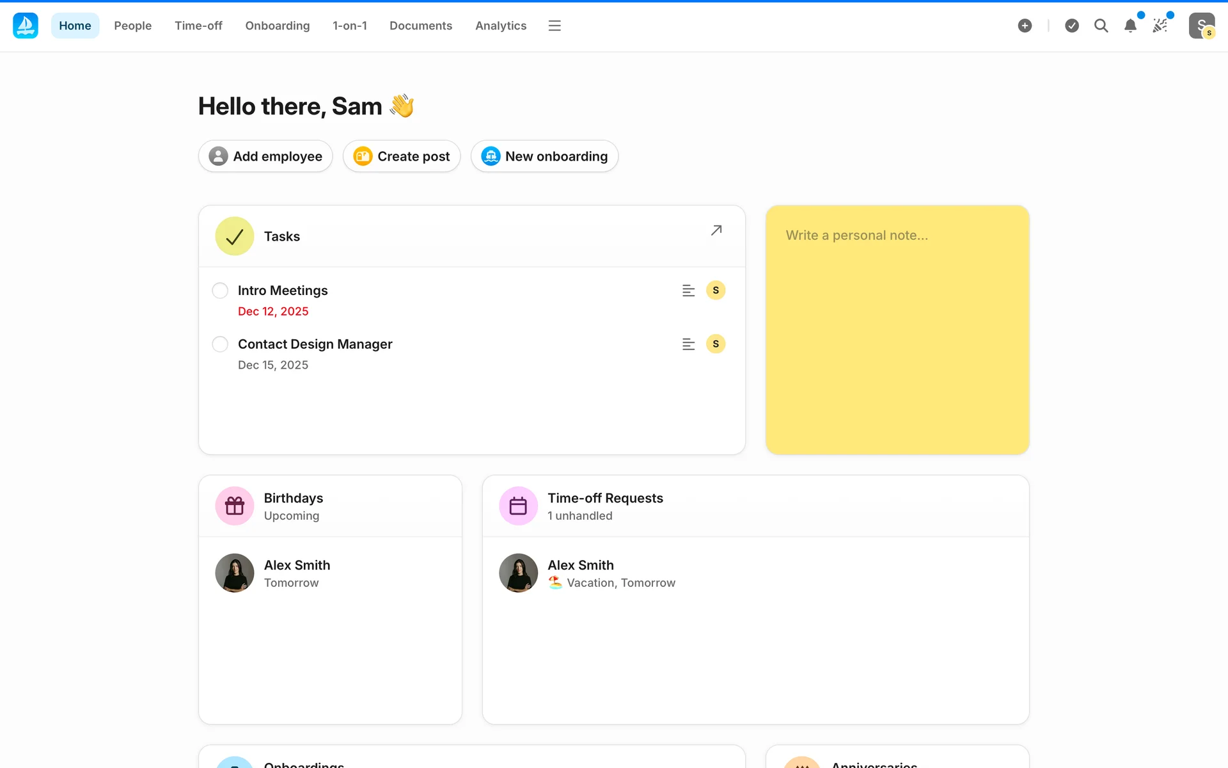Open search with magnifier icon
Screen dimensions: 1228x768
pyautogui.click(x=1101, y=26)
